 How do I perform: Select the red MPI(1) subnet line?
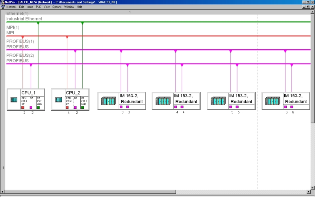[157, 36]
